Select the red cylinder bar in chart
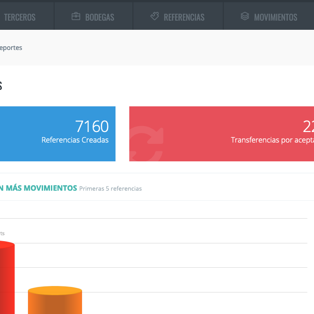Screen dimensions: 314x314 (6, 280)
